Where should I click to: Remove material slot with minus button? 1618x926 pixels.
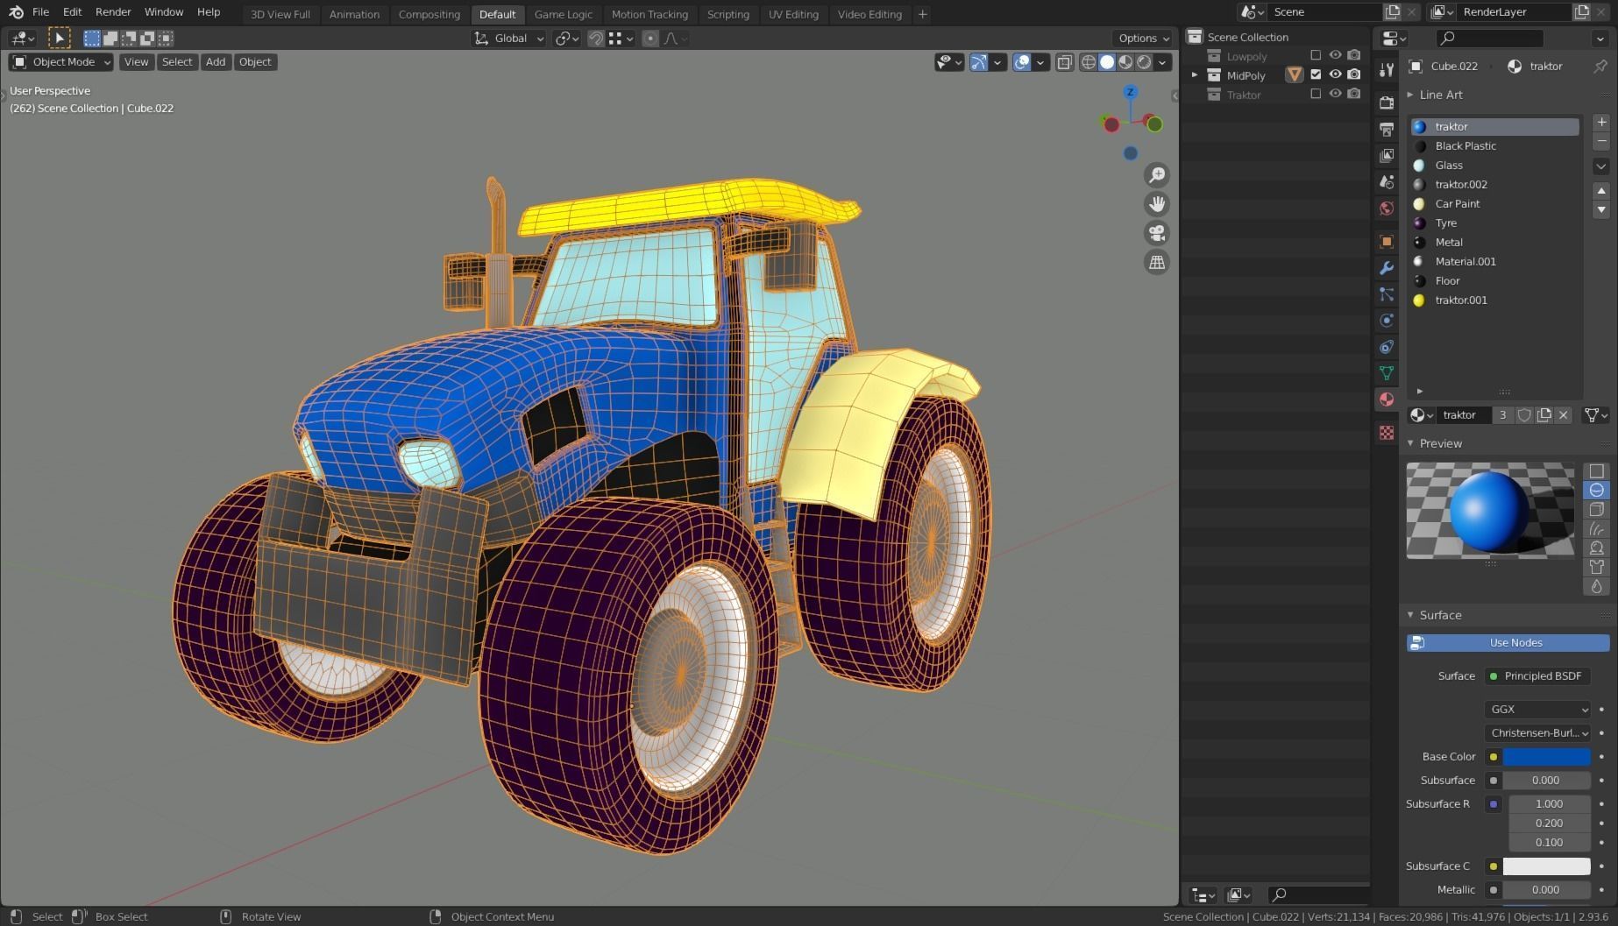point(1601,141)
